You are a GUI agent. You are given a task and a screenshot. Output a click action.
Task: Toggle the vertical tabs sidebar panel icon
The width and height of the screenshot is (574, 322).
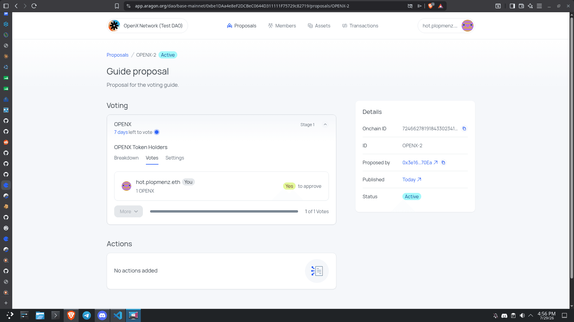click(6, 6)
